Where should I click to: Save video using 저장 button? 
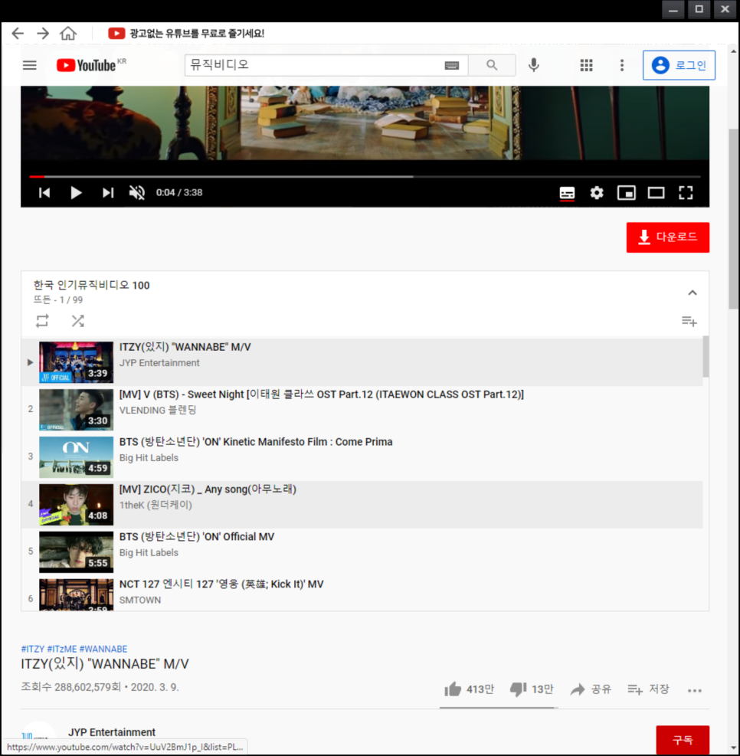point(648,689)
